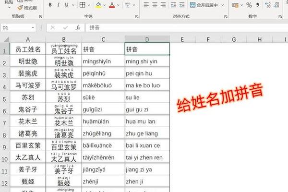Image resolution: width=288 pixels, height=192 pixels.
Task: Select row 5 header
Action: tap(5, 97)
